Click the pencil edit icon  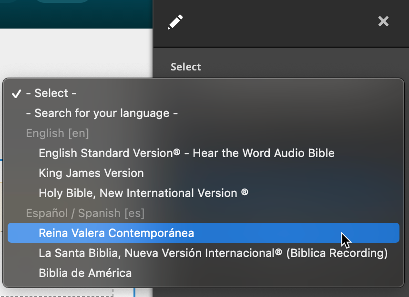click(175, 22)
